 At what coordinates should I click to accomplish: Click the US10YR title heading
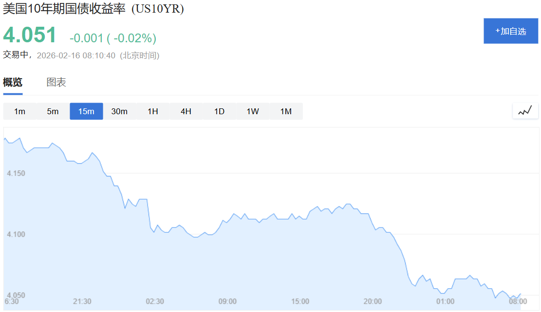pos(93,9)
